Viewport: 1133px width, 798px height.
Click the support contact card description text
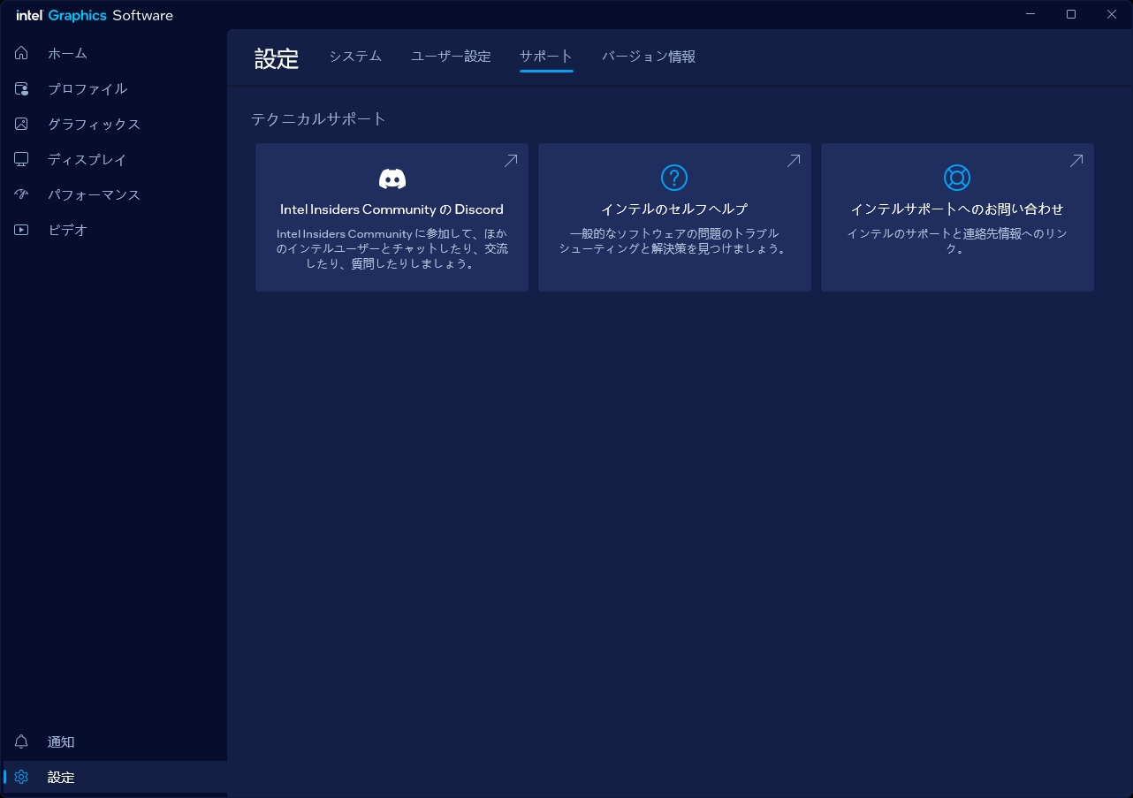click(957, 241)
